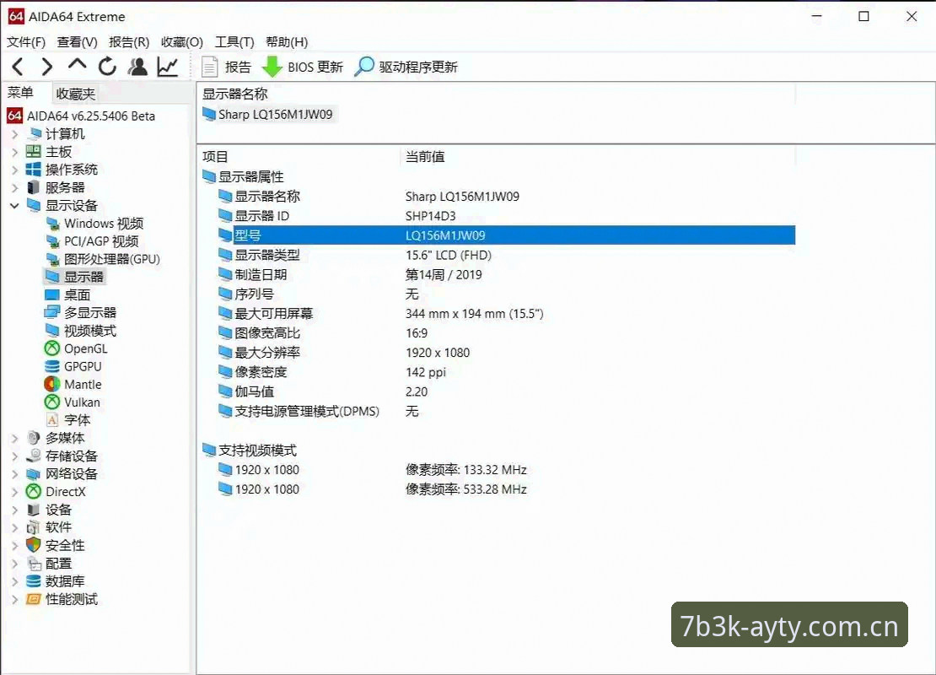Select the 视频模式 tree item
936x675 pixels.
(x=81, y=331)
